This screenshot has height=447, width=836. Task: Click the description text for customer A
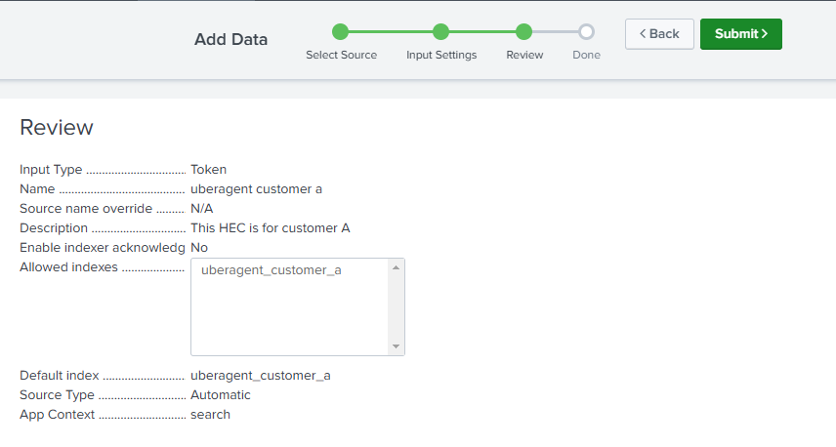[270, 228]
